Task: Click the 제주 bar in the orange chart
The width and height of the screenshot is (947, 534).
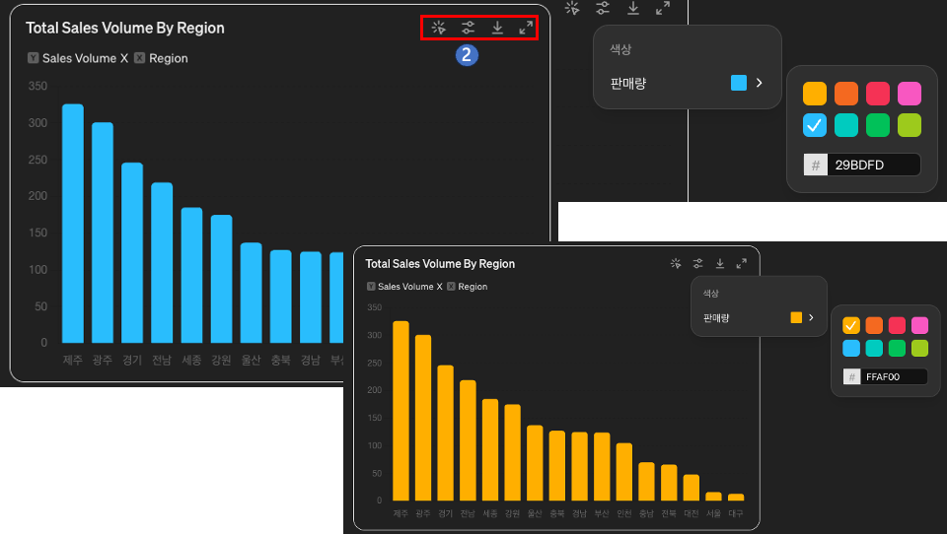Action: 401,410
